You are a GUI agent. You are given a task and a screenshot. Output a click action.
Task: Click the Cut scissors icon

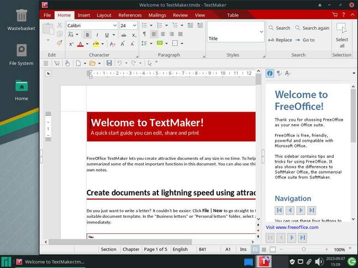(60, 25)
